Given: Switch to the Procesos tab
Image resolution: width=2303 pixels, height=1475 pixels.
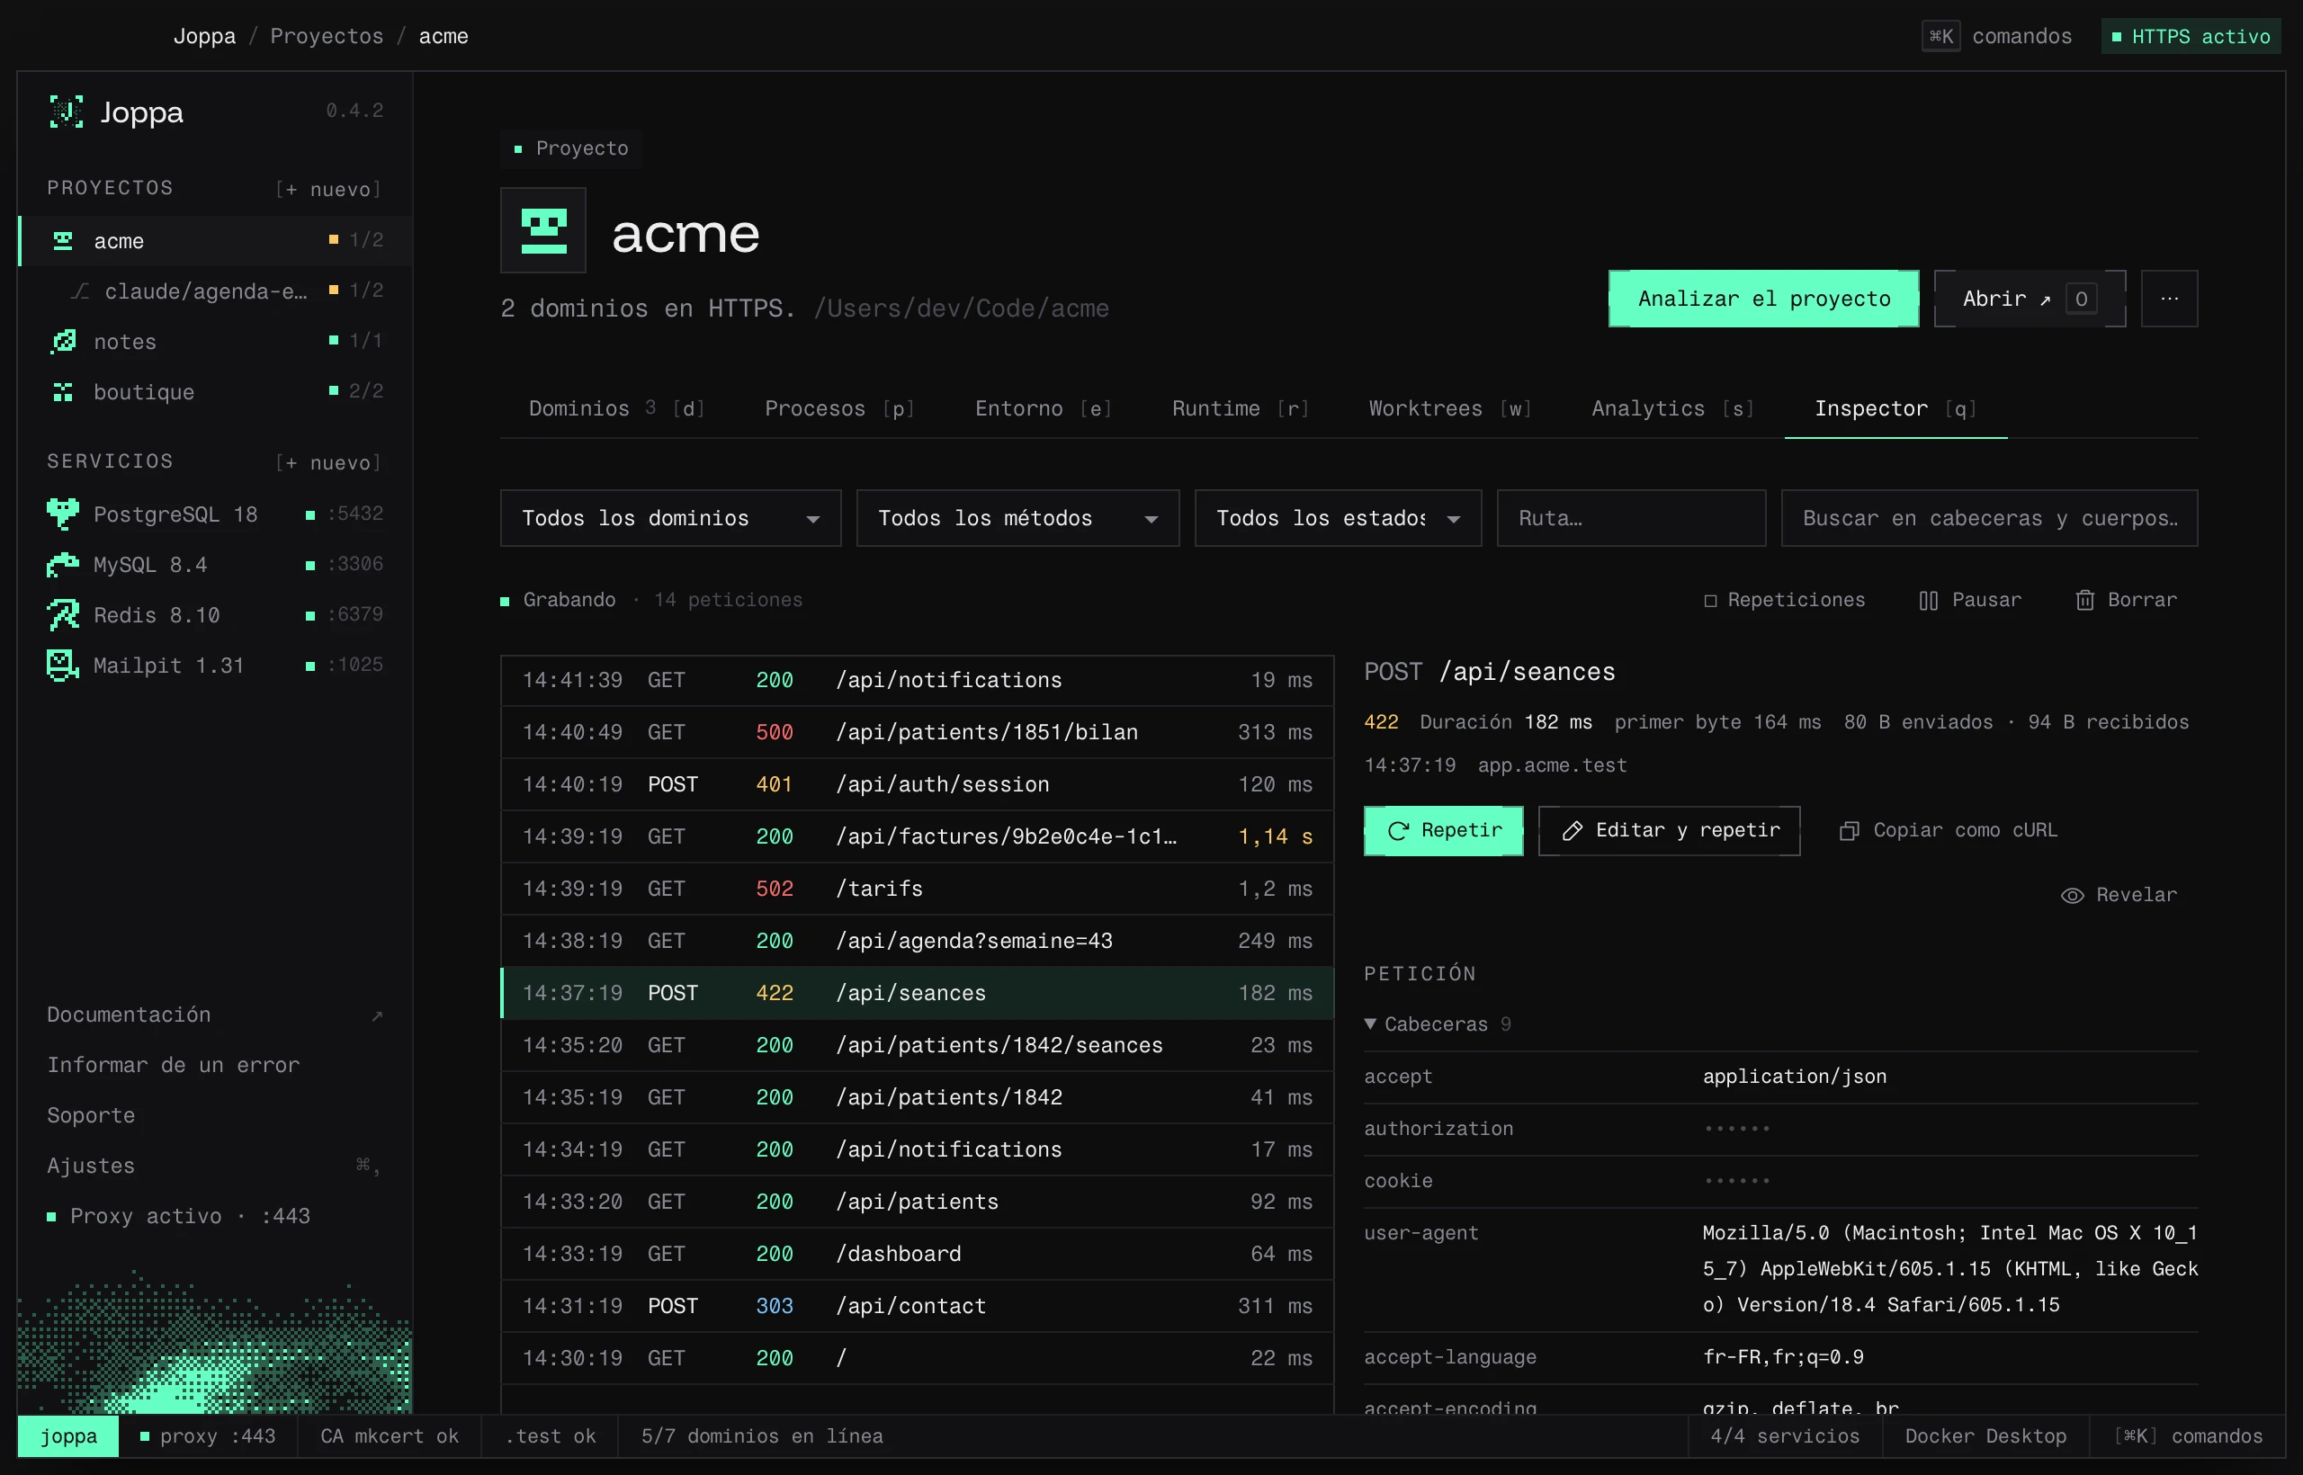Looking at the screenshot, I should pyautogui.click(x=839, y=409).
